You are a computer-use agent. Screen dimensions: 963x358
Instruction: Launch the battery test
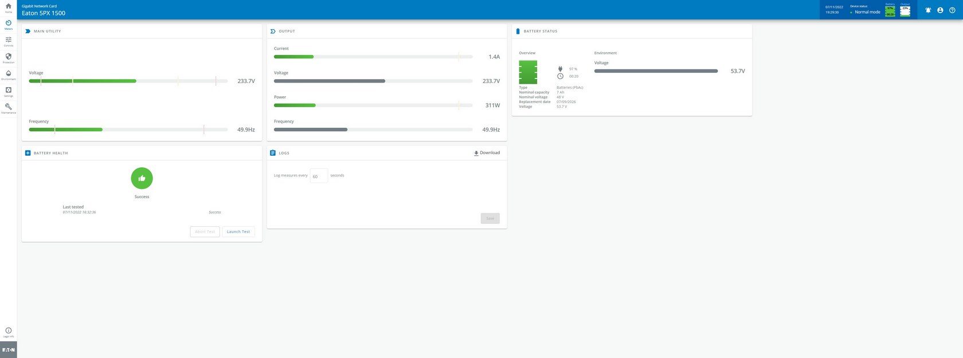[238, 232]
